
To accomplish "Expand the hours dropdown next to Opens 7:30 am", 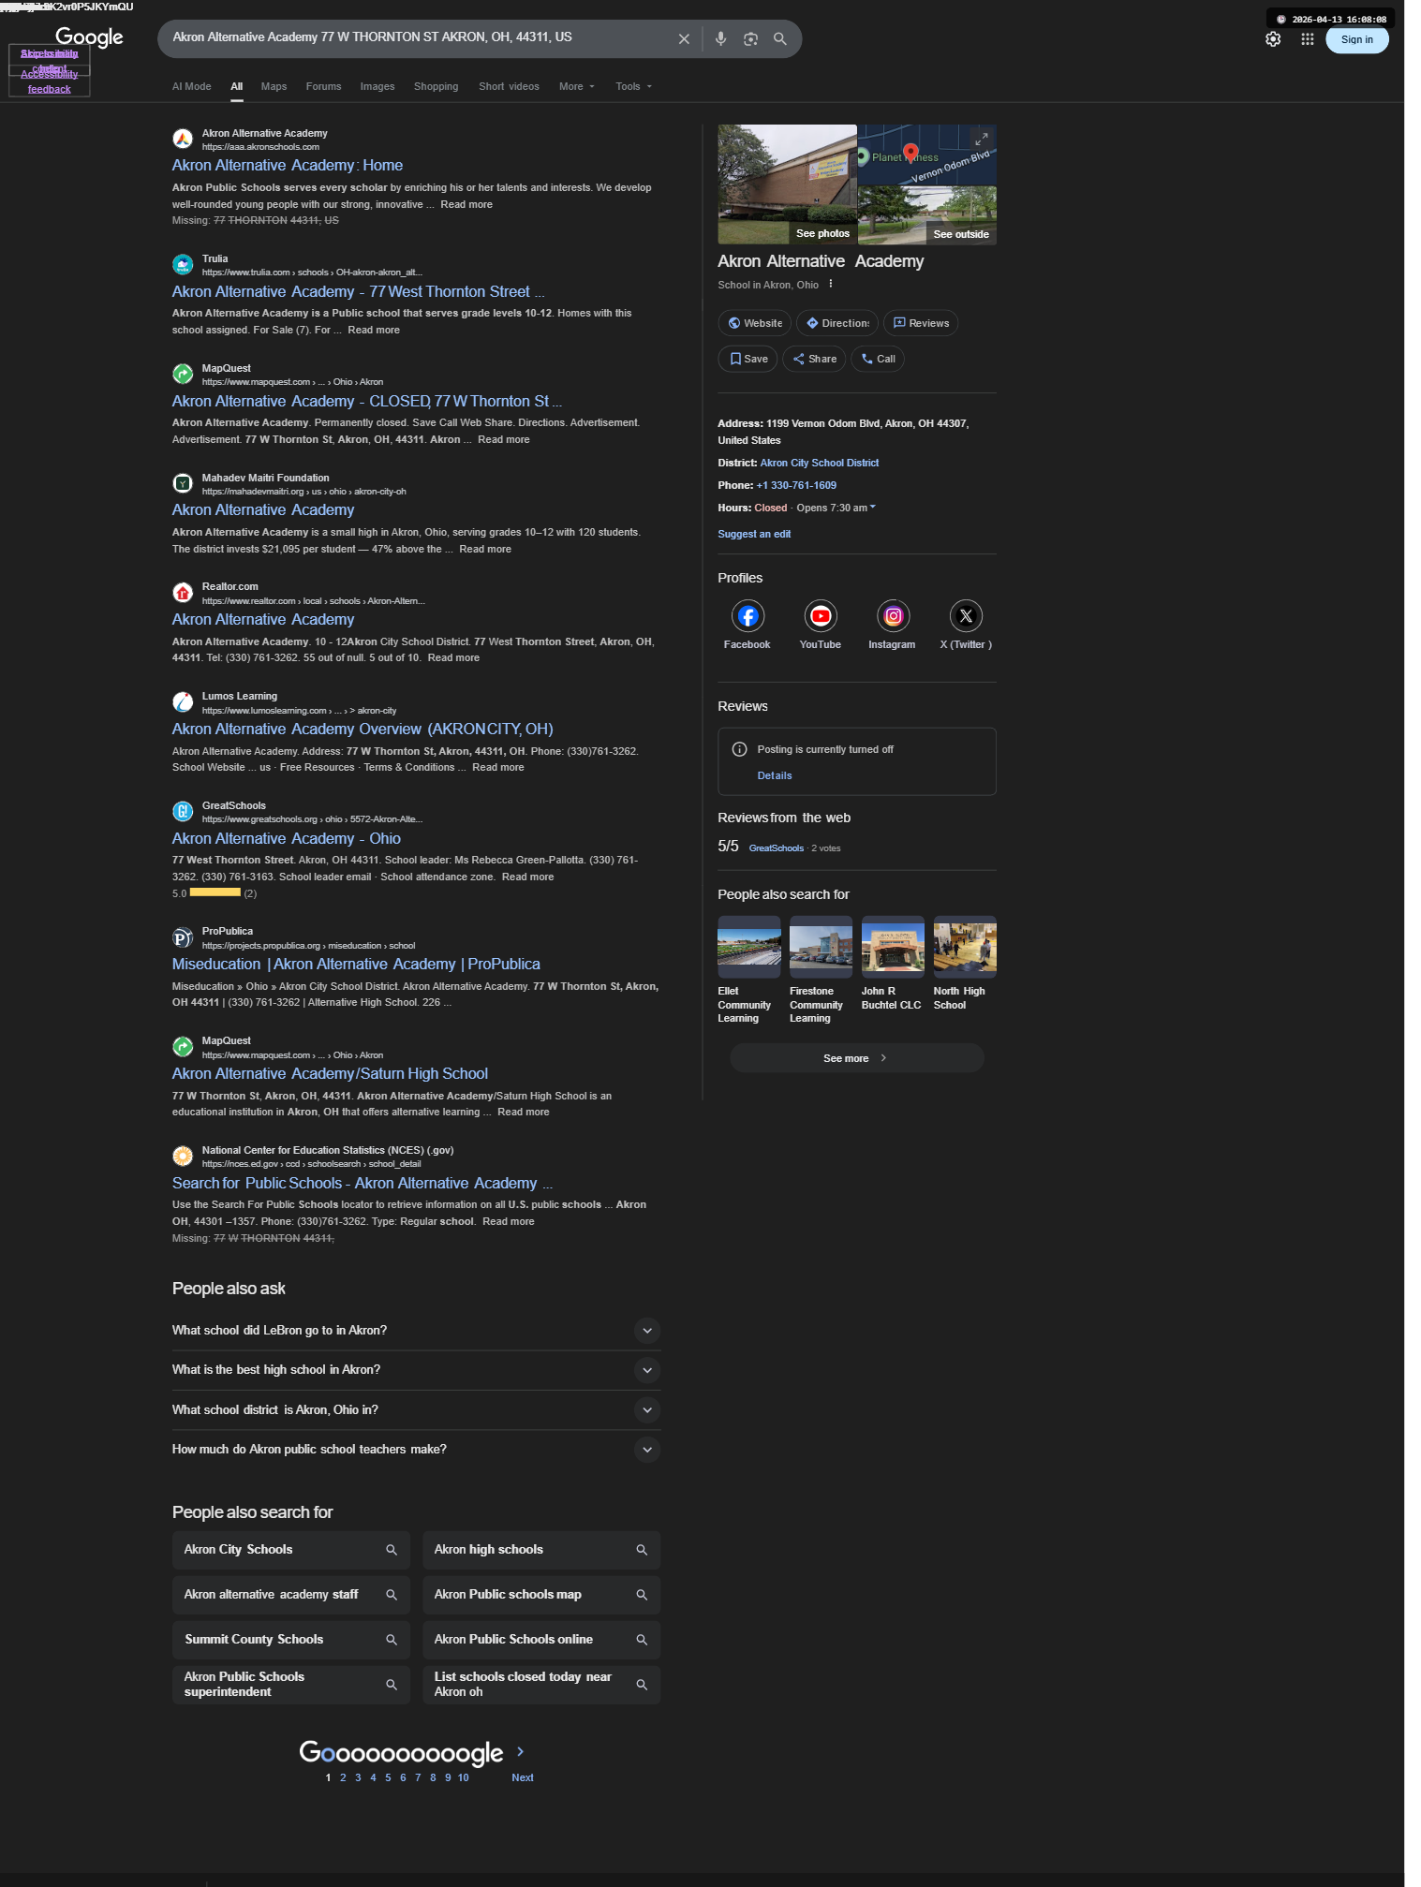I will coord(873,508).
